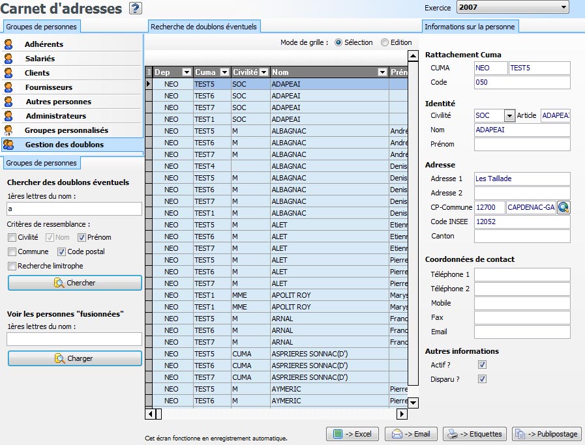Image resolution: width=585 pixels, height=445 pixels.
Task: Select the Administrateurs person icon
Action: (x=8, y=116)
